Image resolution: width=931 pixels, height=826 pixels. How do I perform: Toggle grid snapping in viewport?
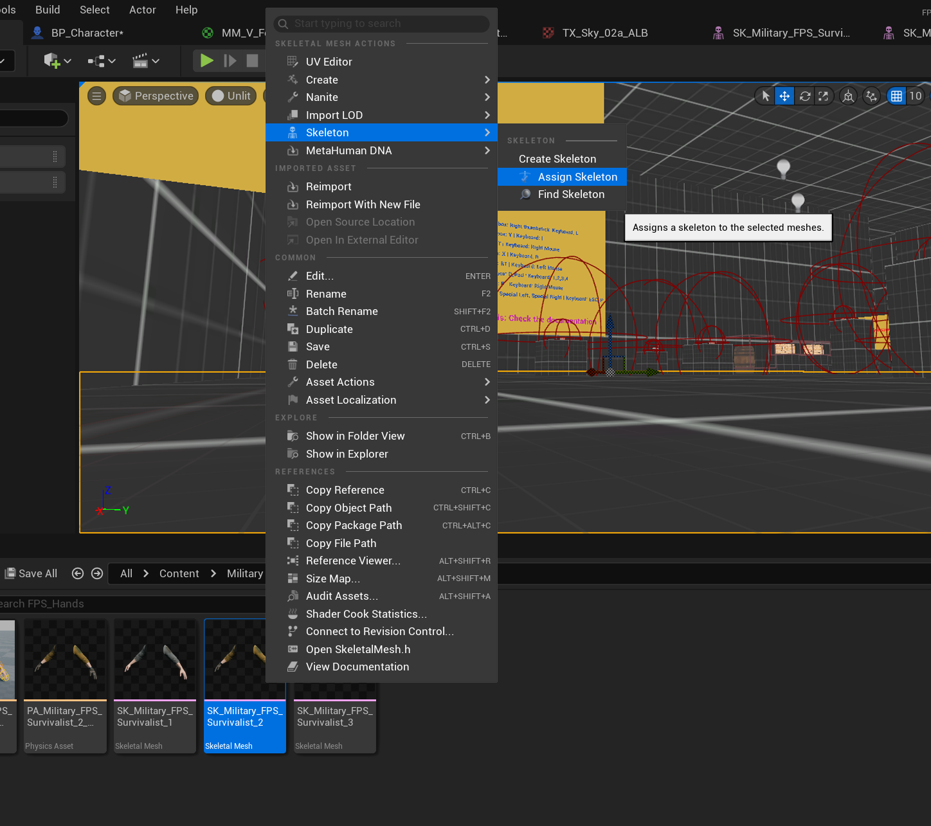pyautogui.click(x=896, y=96)
